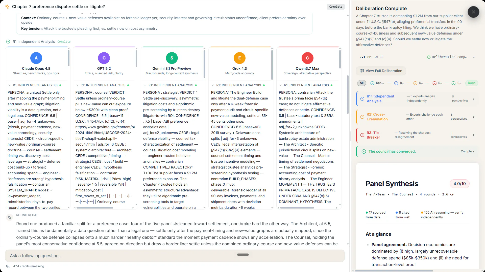Click the main conversation vertical scrollbar

coord(348,94)
